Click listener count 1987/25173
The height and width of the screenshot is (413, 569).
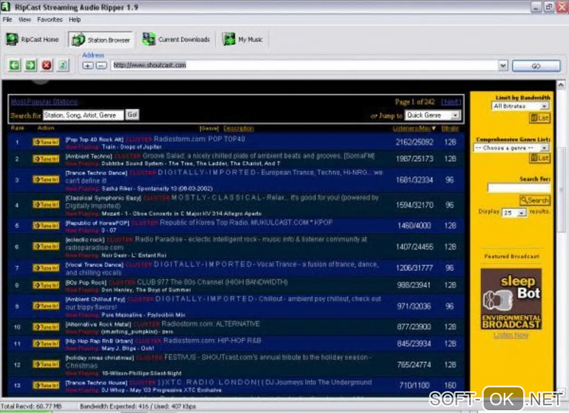(x=414, y=159)
